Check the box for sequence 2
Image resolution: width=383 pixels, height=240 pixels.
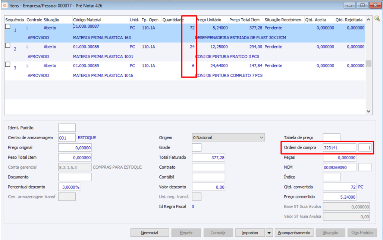tap(8, 45)
